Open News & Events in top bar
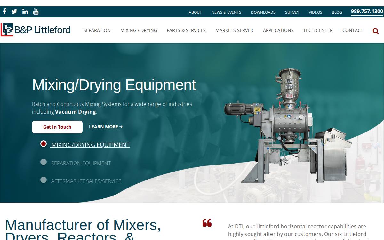384x240 pixels. coord(226,12)
